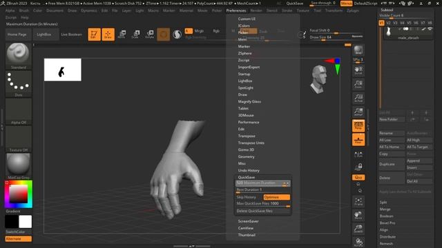This screenshot has width=442, height=248.
Task: Select the V2 subtool visibility set tab
Action: tap(388, 23)
